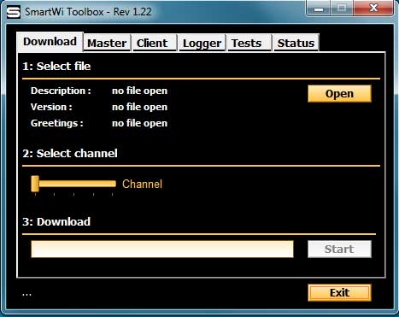The image size is (399, 317).
Task: Open the Tests tab
Action: click(249, 44)
